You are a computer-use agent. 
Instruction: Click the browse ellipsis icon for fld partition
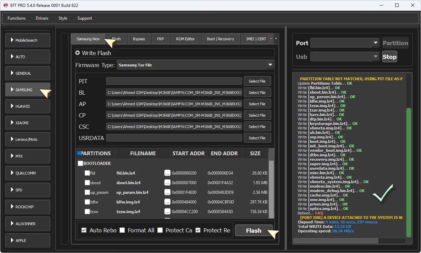(167, 173)
